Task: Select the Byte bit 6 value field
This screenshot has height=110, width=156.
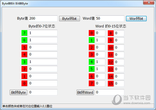Action: pyautogui.click(x=43, y=40)
